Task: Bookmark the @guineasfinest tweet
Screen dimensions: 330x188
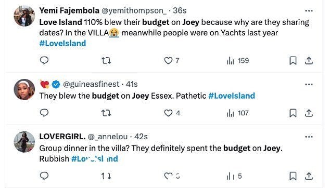Action: tap(293, 113)
